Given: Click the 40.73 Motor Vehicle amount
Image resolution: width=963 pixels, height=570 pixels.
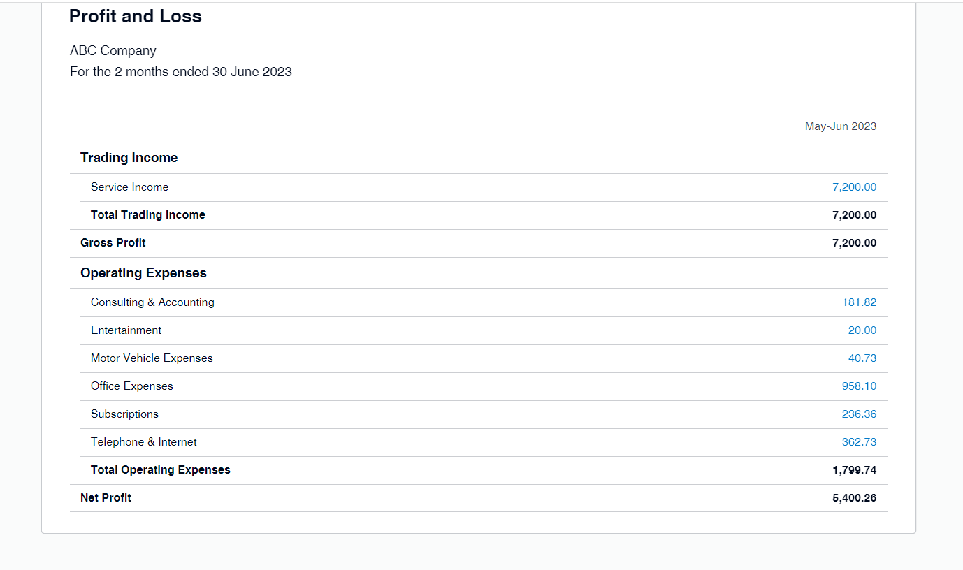Looking at the screenshot, I should [x=862, y=358].
